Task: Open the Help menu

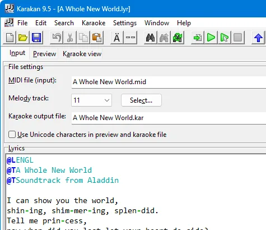Action: click(184, 23)
